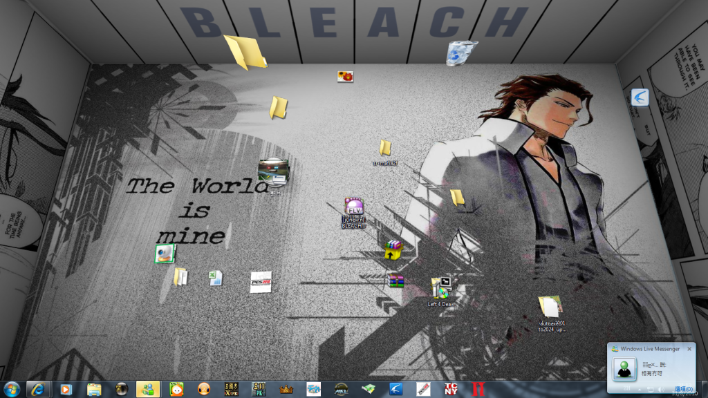This screenshot has height=398, width=708.
Task: Click the options link in Messenger popup
Action: (684, 389)
